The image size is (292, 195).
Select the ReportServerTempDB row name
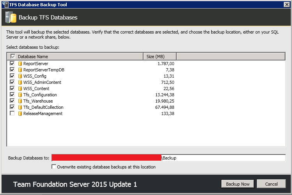click(x=44, y=70)
